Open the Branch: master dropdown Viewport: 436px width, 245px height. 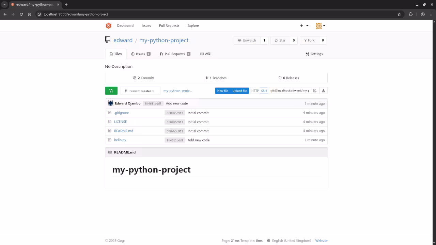(141, 91)
